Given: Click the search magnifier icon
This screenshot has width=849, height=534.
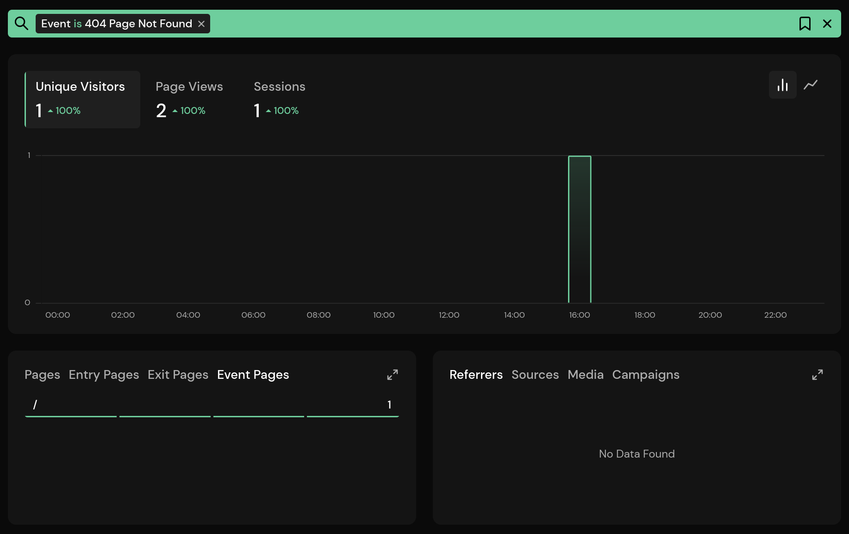Looking at the screenshot, I should pyautogui.click(x=21, y=23).
